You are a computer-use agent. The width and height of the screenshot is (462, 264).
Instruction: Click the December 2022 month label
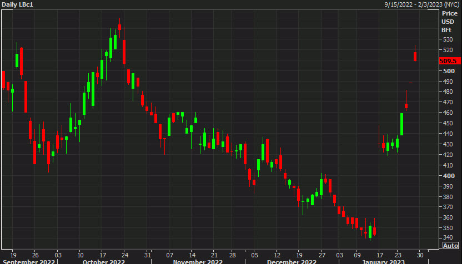(292, 261)
